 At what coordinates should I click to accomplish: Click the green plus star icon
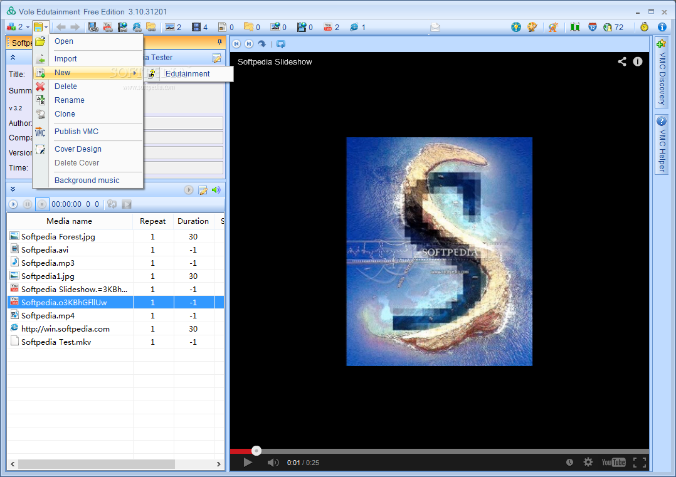pyautogui.click(x=661, y=43)
